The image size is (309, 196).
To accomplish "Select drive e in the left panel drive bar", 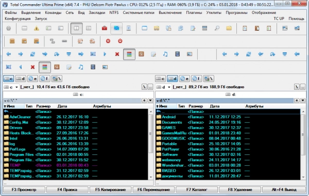I will (x=33, y=79).
